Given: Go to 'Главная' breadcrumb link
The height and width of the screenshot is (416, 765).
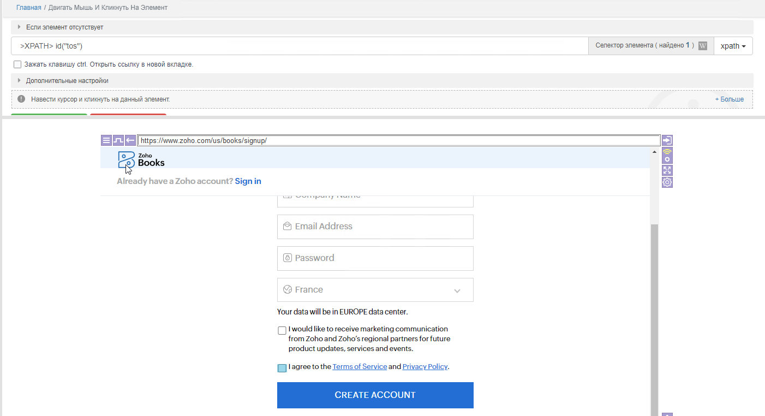Looking at the screenshot, I should tap(28, 8).
